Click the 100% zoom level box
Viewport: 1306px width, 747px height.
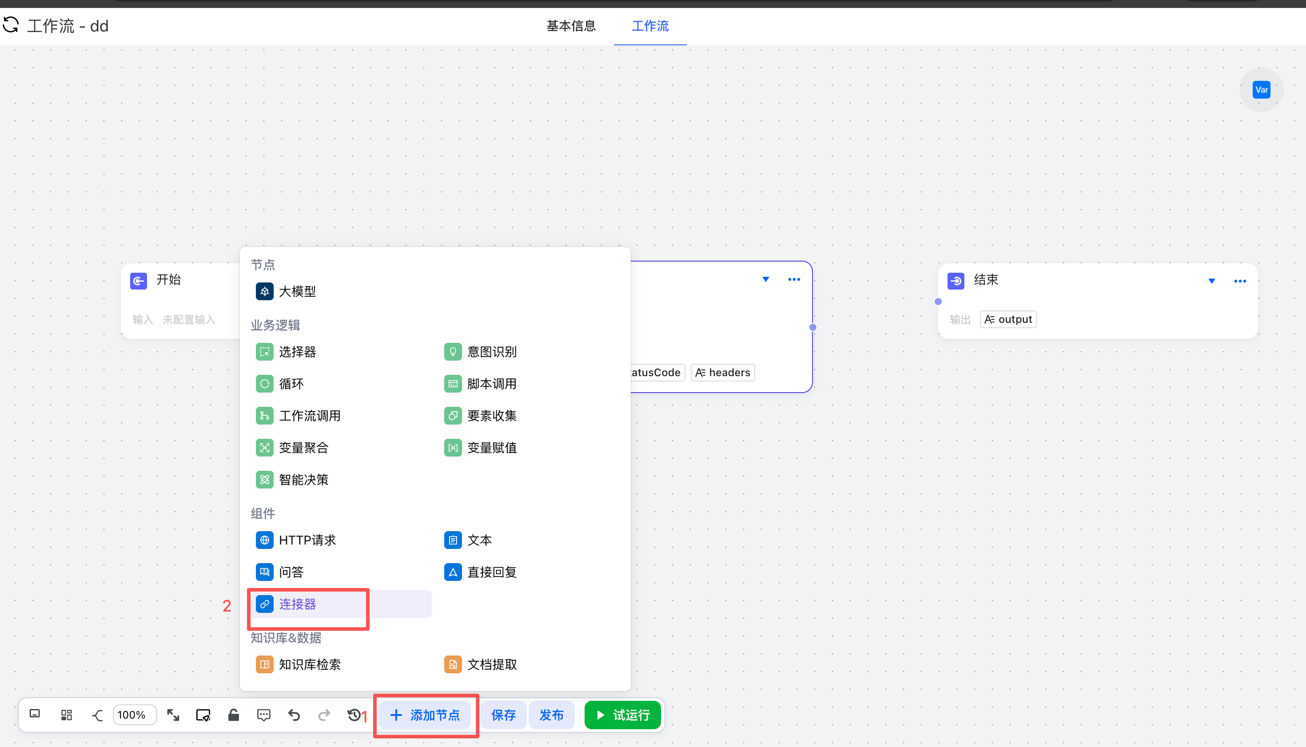point(134,715)
